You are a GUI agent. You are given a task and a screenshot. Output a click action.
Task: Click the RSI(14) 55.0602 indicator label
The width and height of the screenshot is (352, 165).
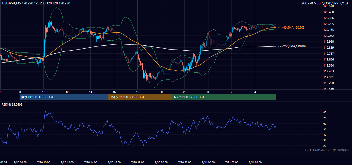pyautogui.click(x=12, y=105)
